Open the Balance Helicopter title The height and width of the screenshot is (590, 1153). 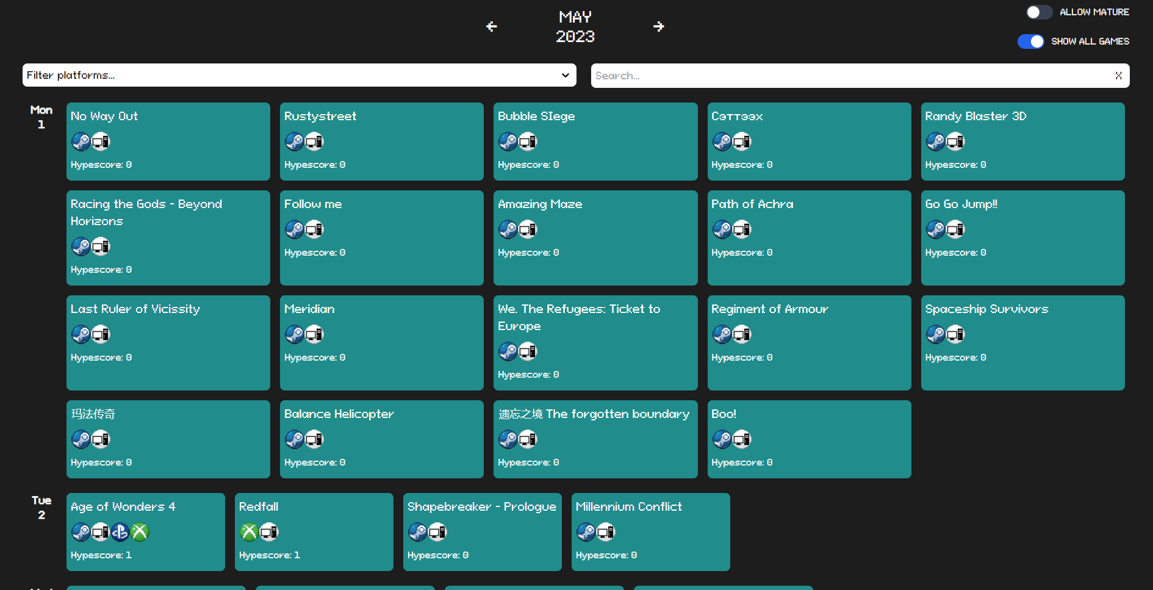[x=339, y=414]
